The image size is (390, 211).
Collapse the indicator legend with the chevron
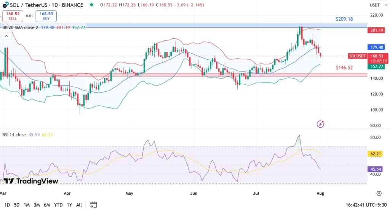6,36
